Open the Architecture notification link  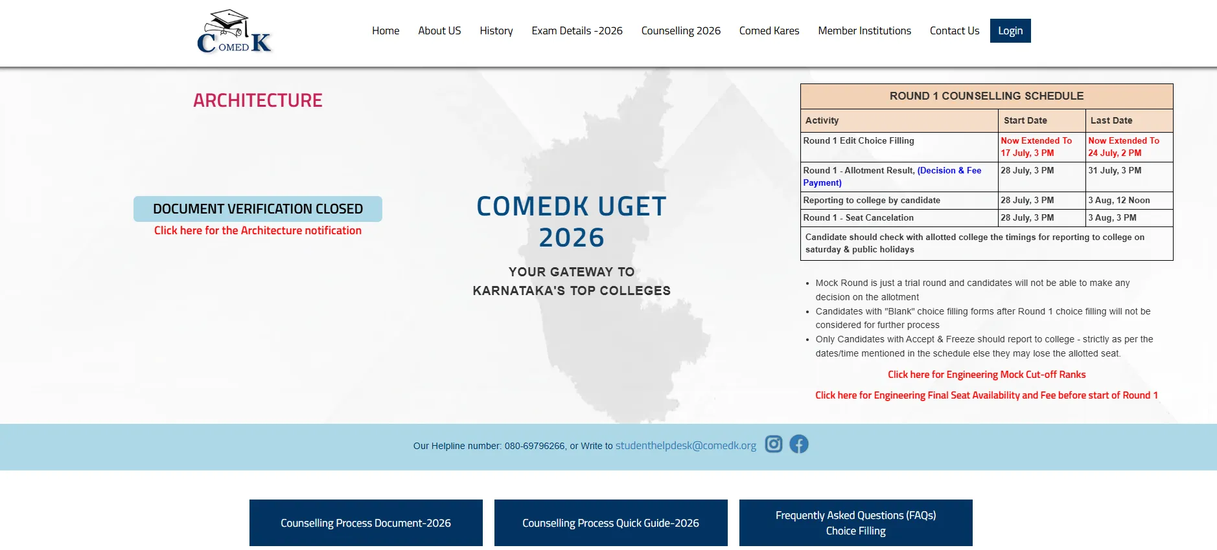click(x=258, y=230)
